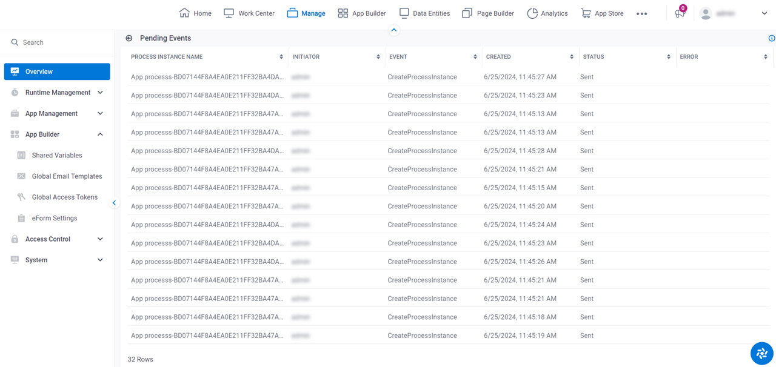This screenshot has height=367, width=776.
Task: Open the floating assistant button at bottom right
Action: [x=761, y=354]
